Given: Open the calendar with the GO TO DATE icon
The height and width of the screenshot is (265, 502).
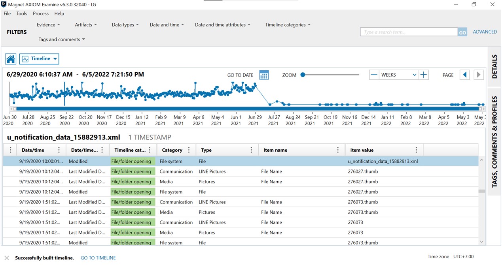Looking at the screenshot, I should 263,75.
